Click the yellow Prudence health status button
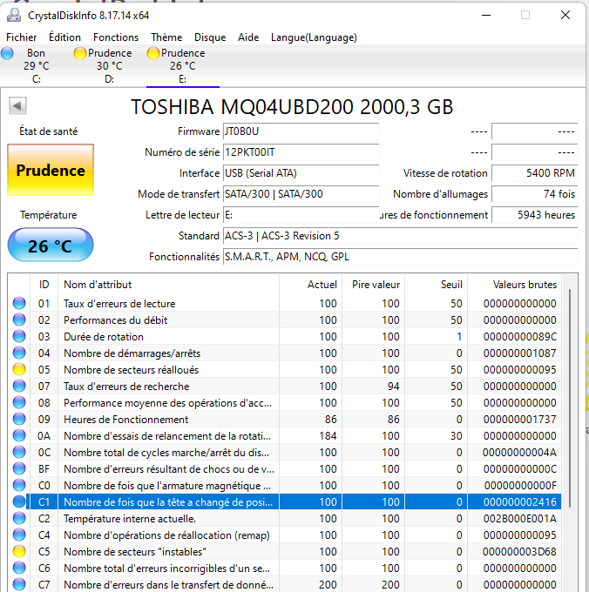The image size is (589, 592). point(51,170)
